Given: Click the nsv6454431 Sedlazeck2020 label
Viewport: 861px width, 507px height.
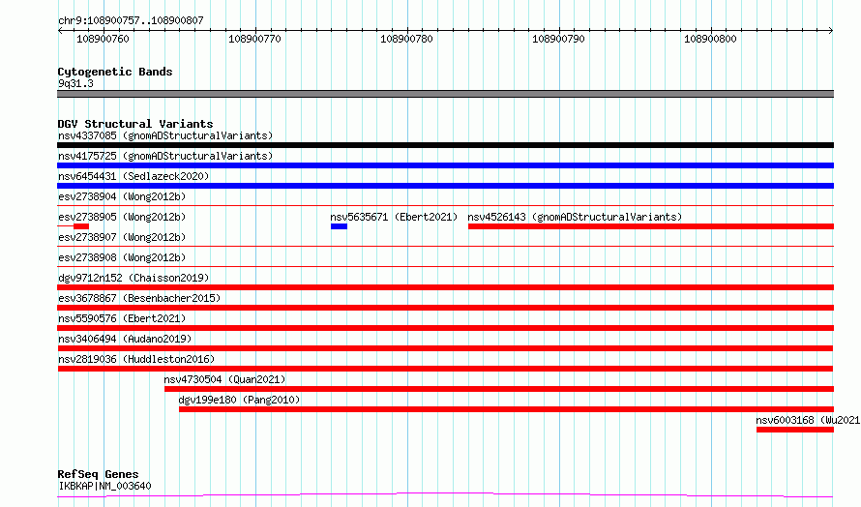Looking at the screenshot, I should pyautogui.click(x=134, y=176).
